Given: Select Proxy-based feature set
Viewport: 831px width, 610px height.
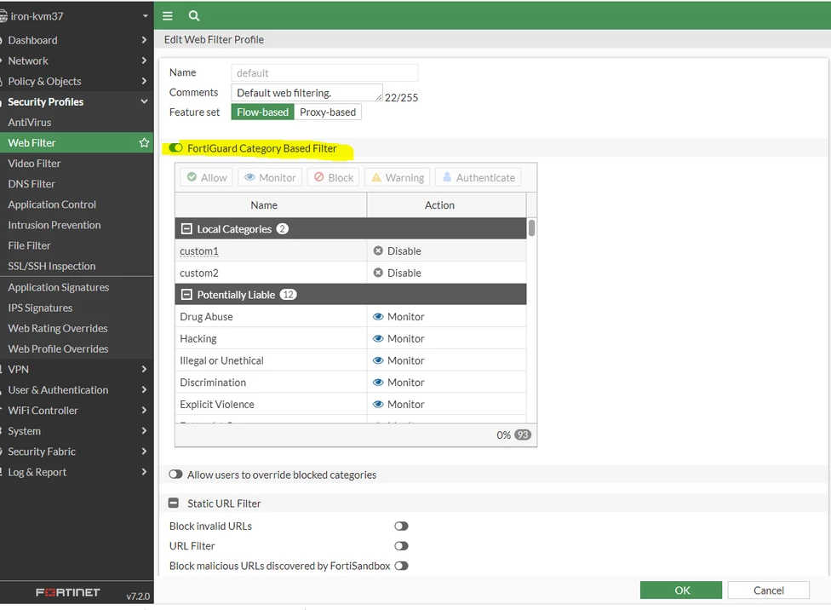Looking at the screenshot, I should coord(328,112).
